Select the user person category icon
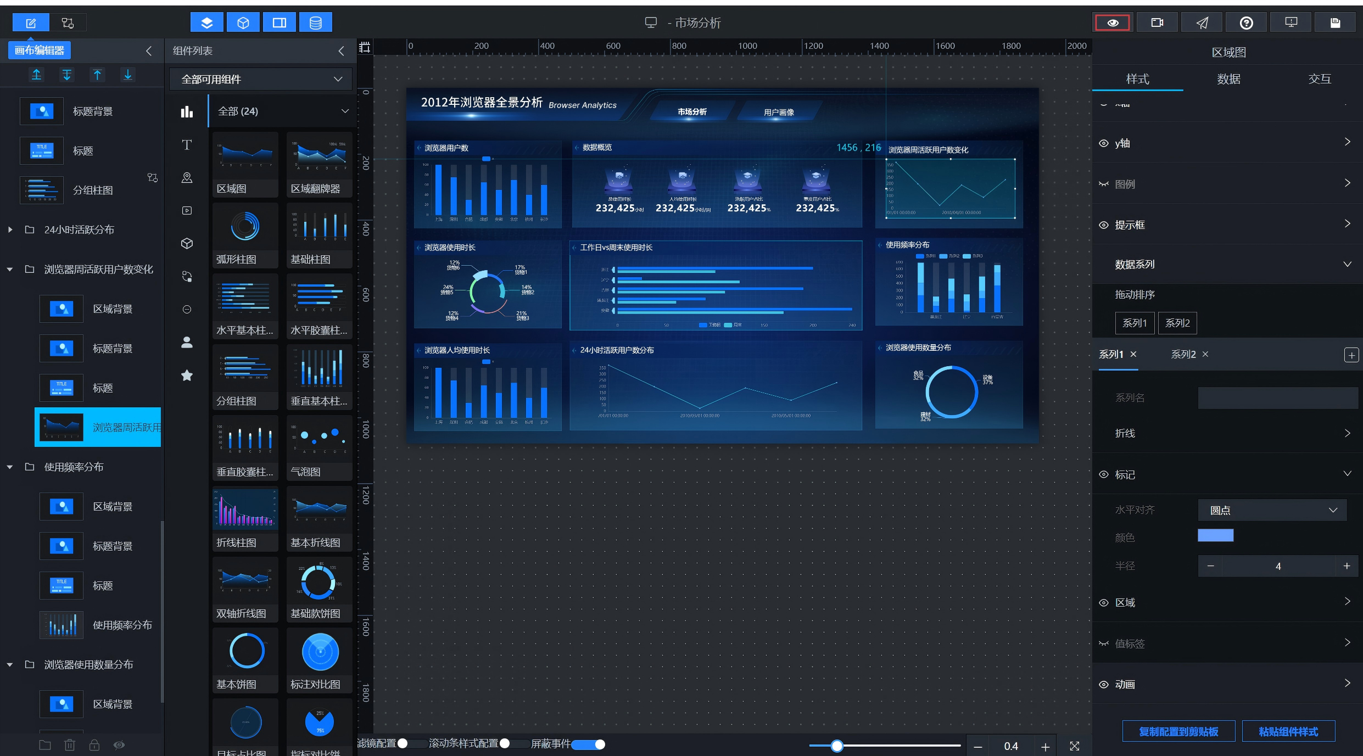The image size is (1363, 756). click(x=187, y=343)
